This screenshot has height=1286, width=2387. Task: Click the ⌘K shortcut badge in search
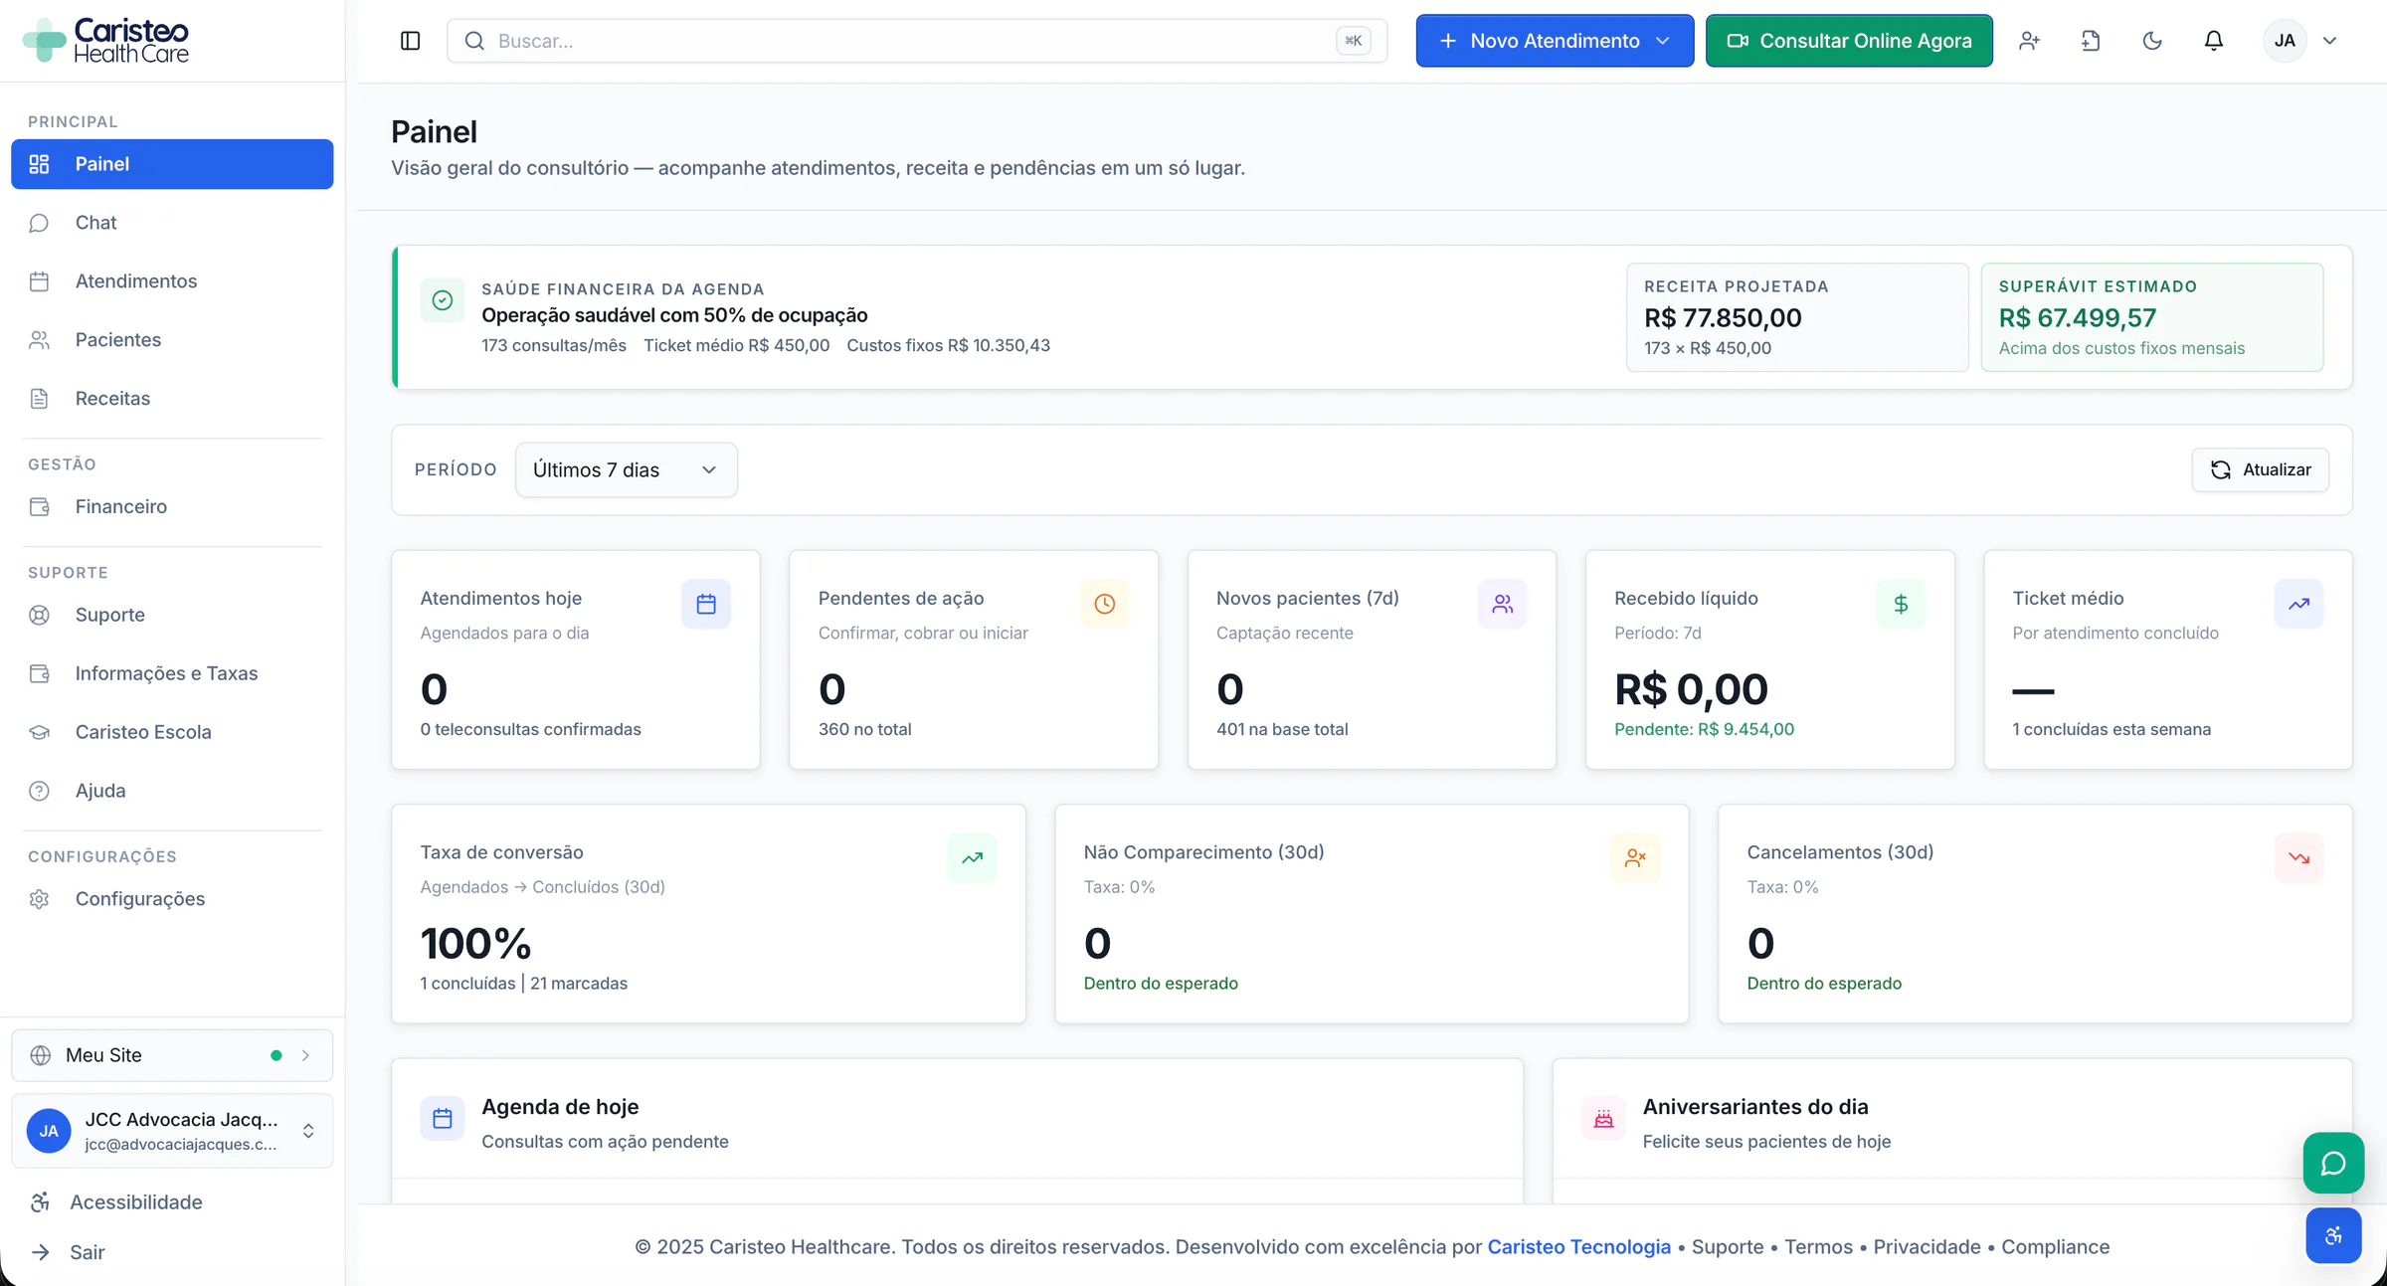coord(1354,41)
